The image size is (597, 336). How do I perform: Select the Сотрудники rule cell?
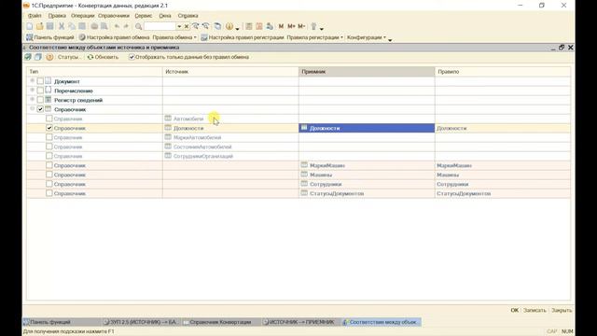click(x=503, y=184)
